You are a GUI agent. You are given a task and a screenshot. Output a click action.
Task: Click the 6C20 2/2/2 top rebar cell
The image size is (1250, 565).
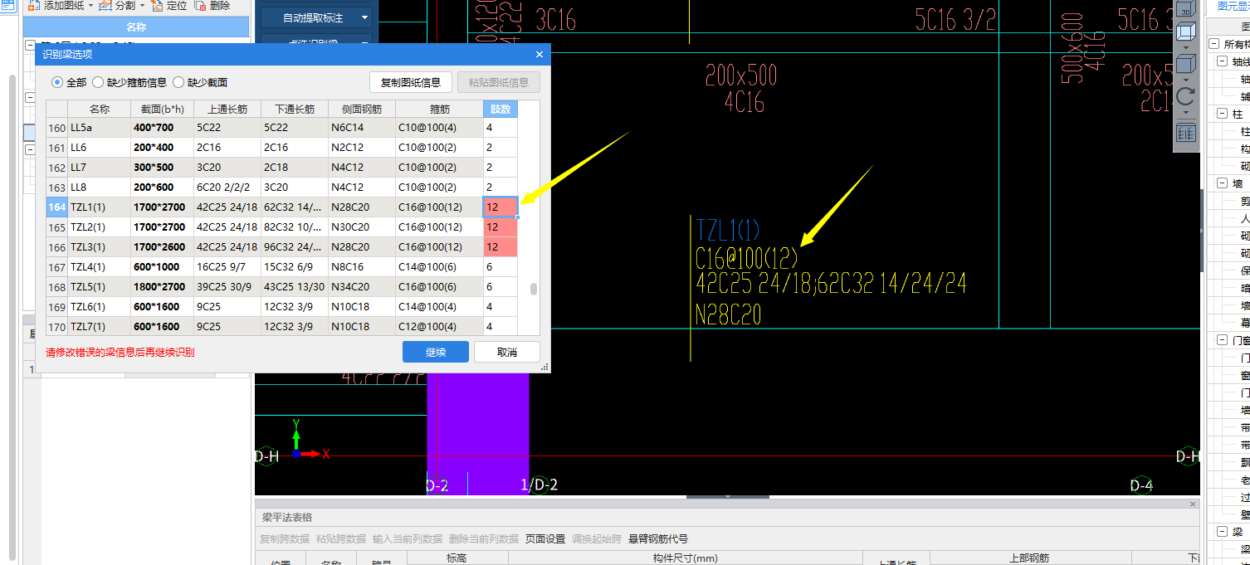coord(227,188)
